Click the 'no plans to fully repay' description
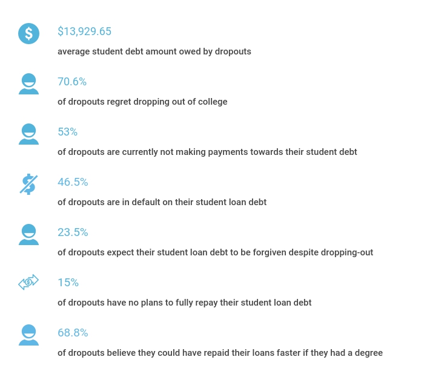The width and height of the screenshot is (447, 377). pyautogui.click(x=184, y=303)
